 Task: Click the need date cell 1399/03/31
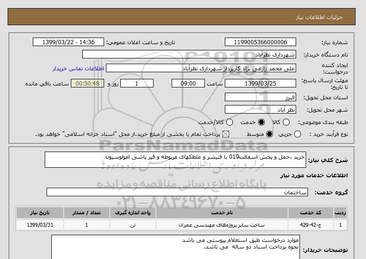(x=40, y=225)
